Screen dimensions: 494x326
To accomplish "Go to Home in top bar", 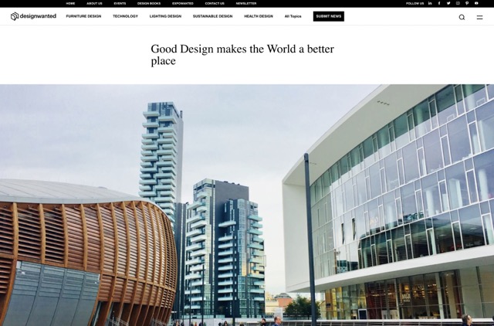I will pyautogui.click(x=70, y=3).
